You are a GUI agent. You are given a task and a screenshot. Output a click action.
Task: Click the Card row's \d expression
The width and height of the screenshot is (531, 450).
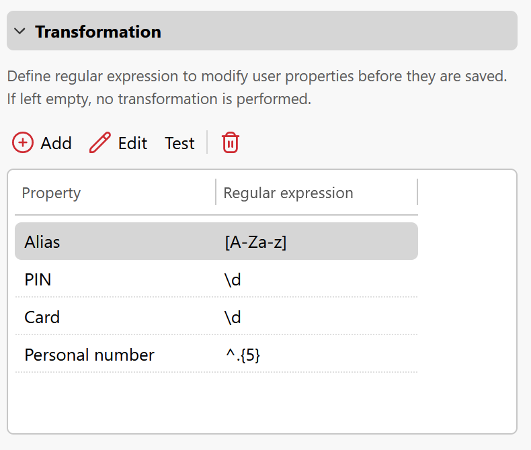point(233,317)
